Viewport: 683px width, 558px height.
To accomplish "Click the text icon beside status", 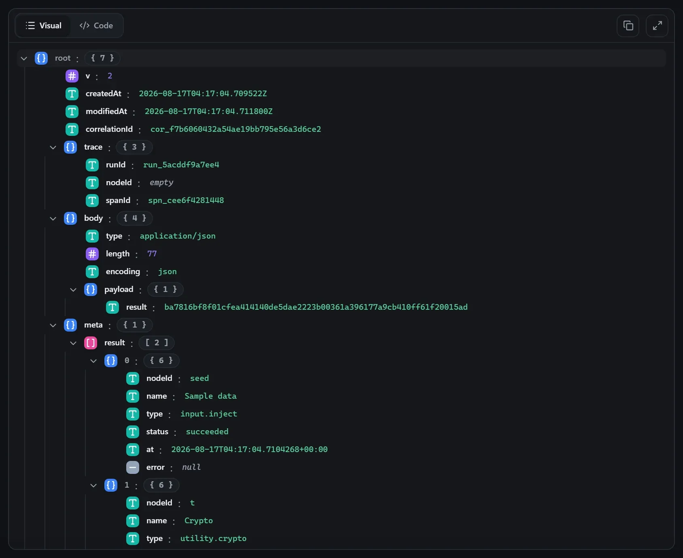I will (133, 432).
